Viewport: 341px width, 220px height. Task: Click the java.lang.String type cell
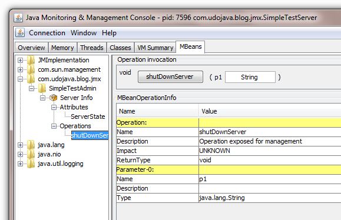click(270, 198)
